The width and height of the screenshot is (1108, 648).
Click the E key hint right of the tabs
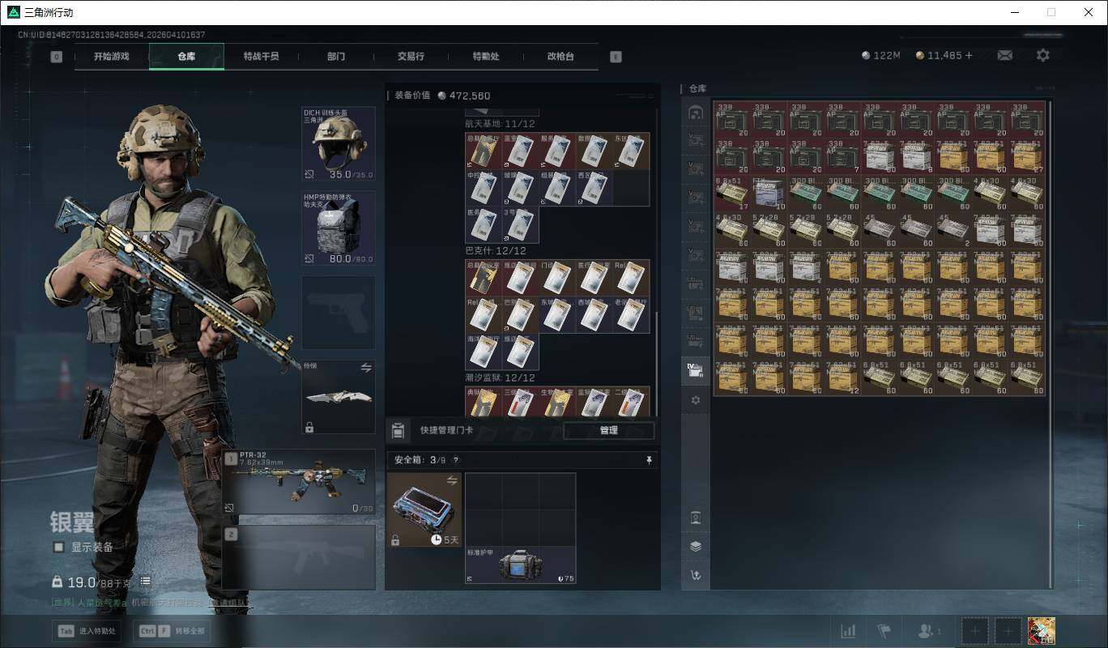tap(616, 57)
